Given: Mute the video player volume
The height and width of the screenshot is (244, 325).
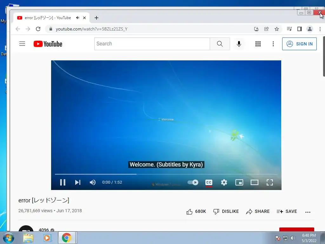Looking at the screenshot, I should 92,182.
